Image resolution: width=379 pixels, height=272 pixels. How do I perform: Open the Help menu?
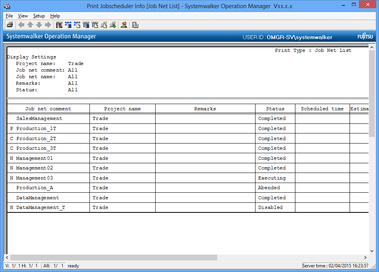click(55, 16)
